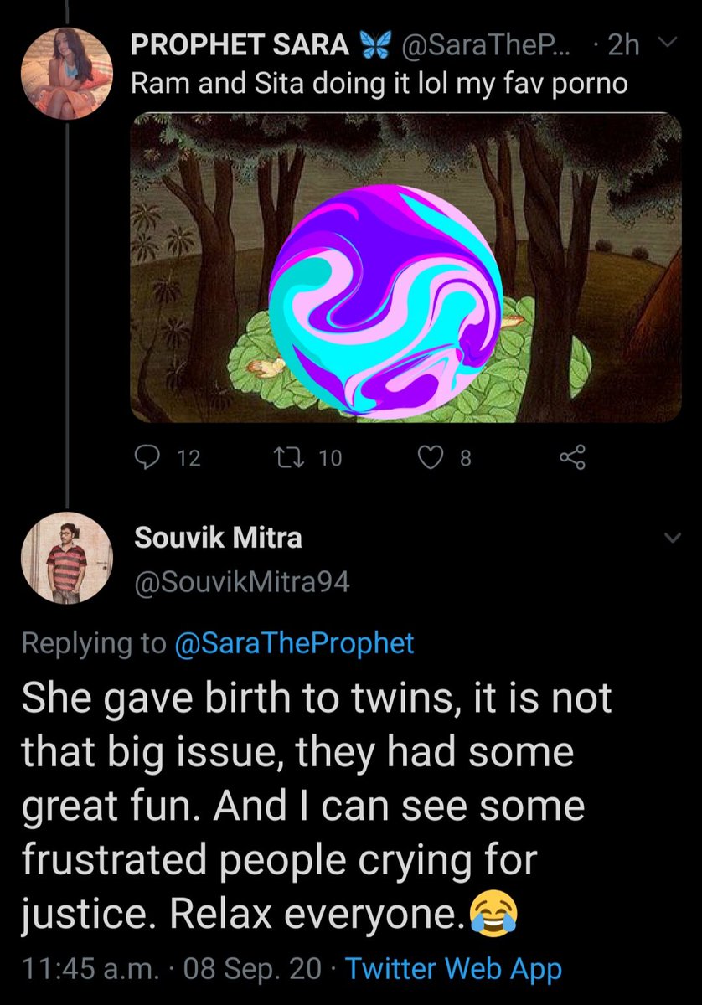
Task: Open PROPHET SARA's profile picture
Action: pos(66,71)
